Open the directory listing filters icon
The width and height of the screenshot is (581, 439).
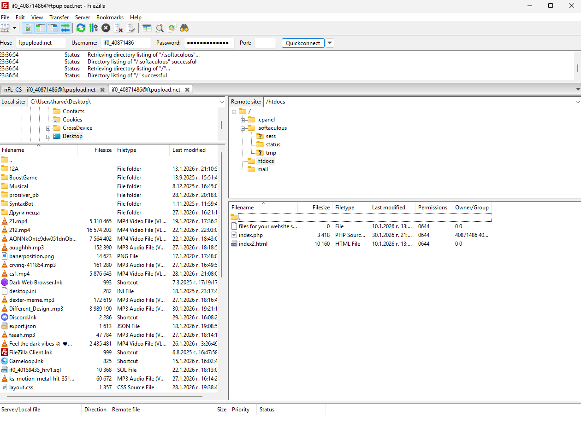(147, 28)
